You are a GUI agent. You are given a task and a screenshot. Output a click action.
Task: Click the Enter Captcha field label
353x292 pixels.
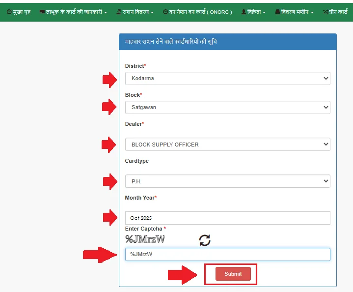click(x=145, y=229)
